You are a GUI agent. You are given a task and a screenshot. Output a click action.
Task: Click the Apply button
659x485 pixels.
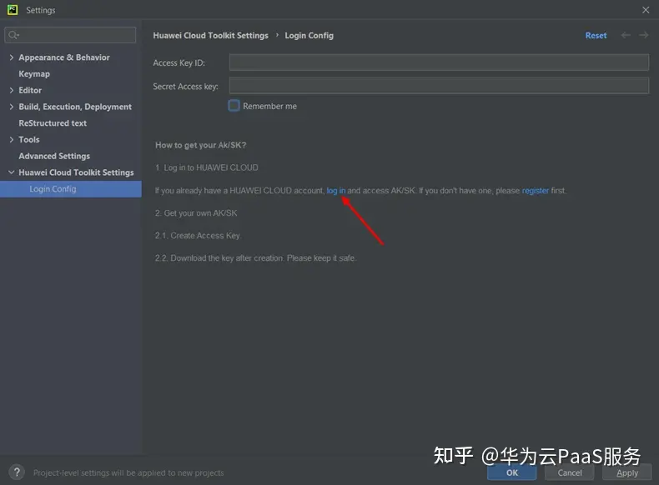pos(627,472)
